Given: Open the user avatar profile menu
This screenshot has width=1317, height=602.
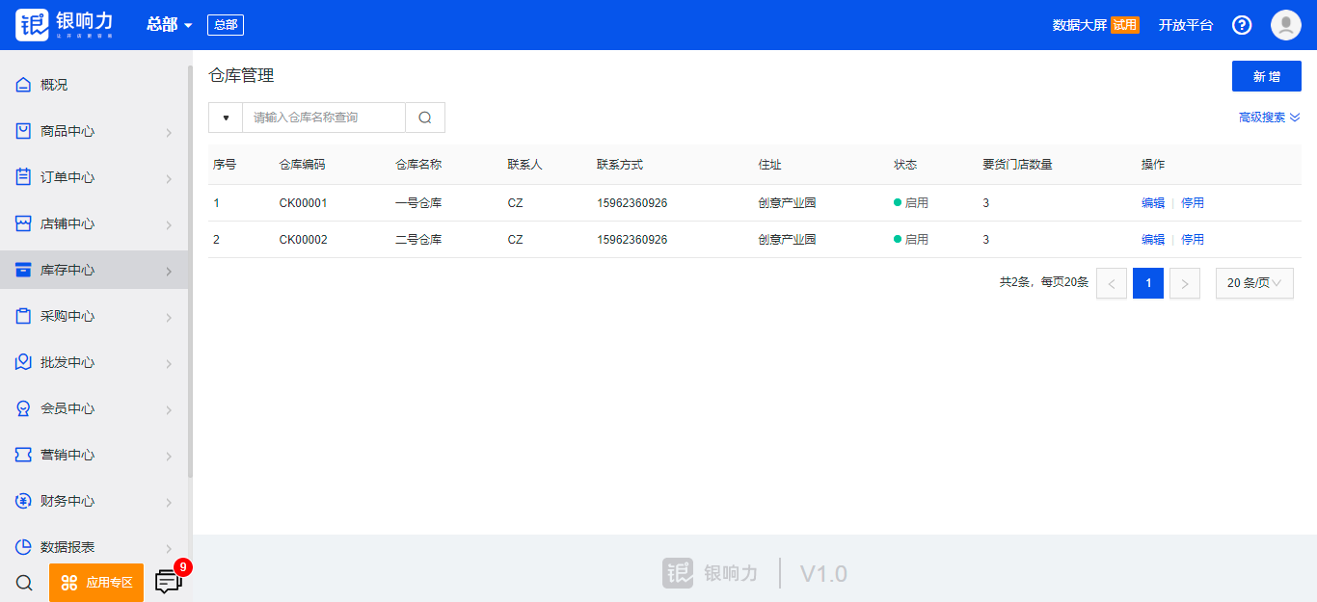Looking at the screenshot, I should pyautogui.click(x=1285, y=25).
